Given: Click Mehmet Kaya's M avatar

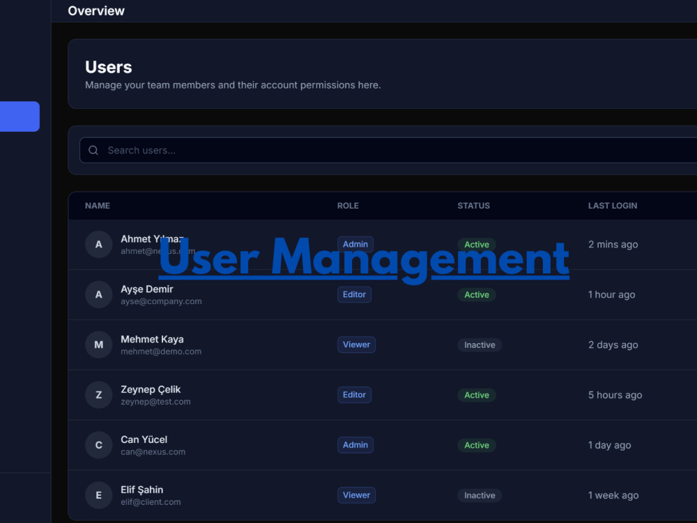Looking at the screenshot, I should 99,344.
